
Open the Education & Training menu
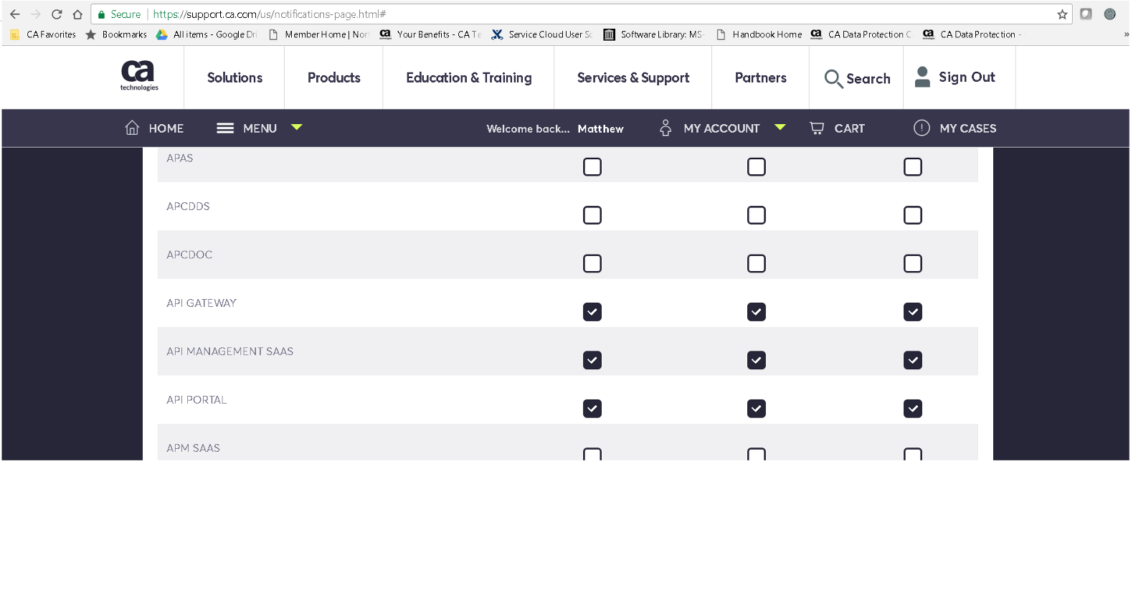pyautogui.click(x=469, y=77)
